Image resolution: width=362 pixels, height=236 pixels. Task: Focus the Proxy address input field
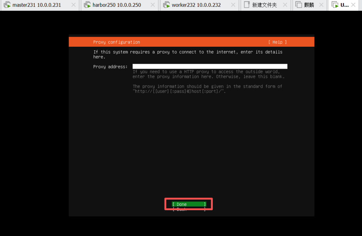[210, 67]
